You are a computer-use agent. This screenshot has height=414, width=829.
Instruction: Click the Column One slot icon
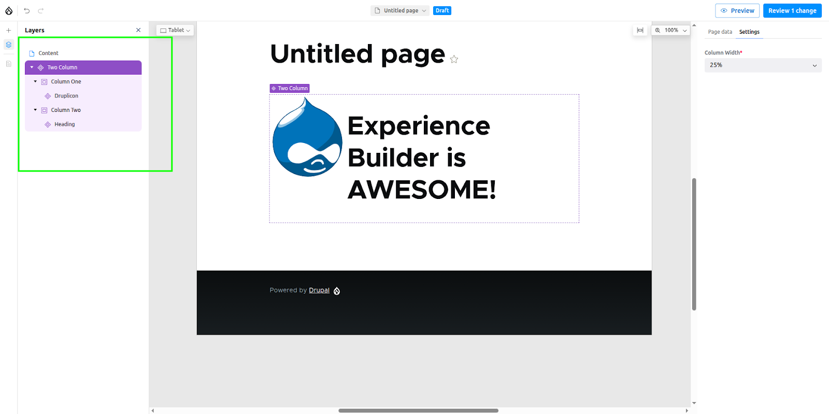(x=44, y=82)
